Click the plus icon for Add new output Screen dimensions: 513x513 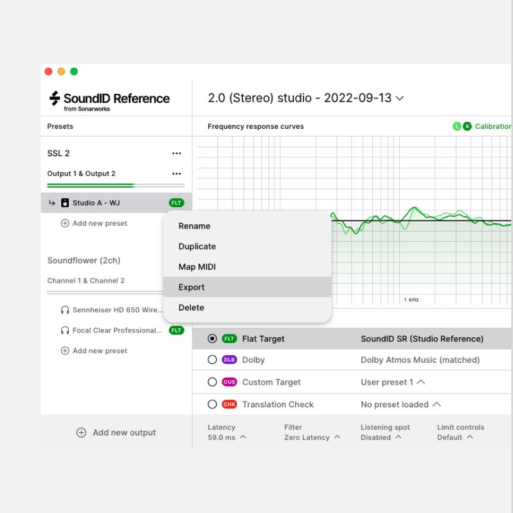81,432
